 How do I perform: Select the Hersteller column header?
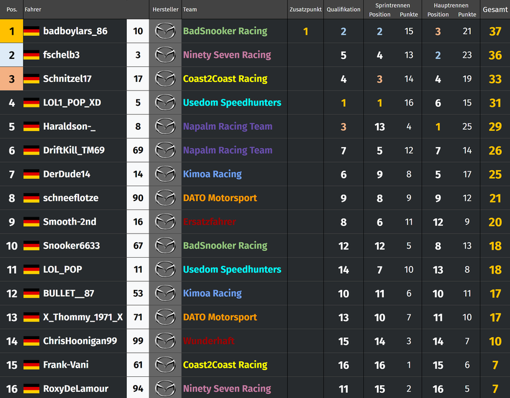165,9
